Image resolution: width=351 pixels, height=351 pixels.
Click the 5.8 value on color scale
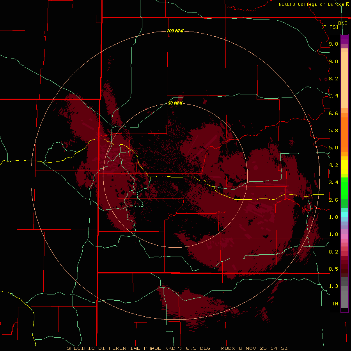333,131
